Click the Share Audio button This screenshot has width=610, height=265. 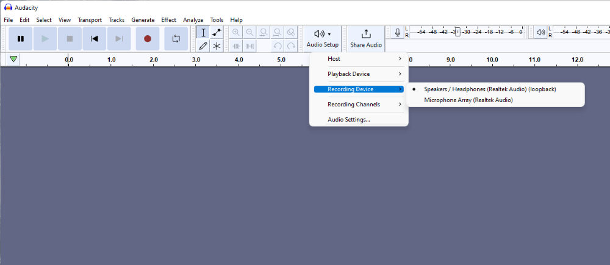click(365, 39)
